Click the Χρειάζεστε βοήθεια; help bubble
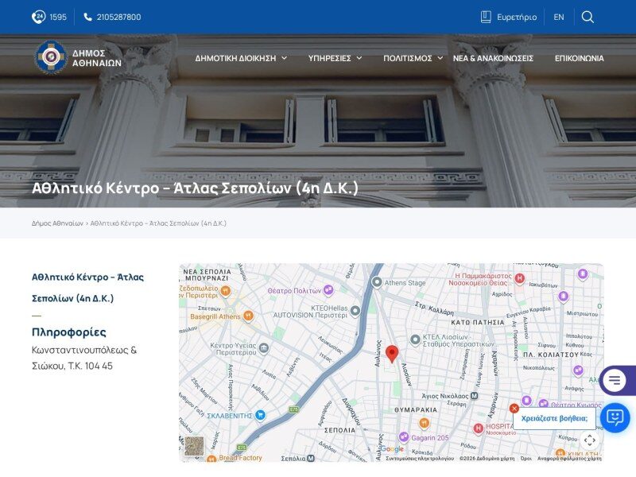 coord(554,418)
